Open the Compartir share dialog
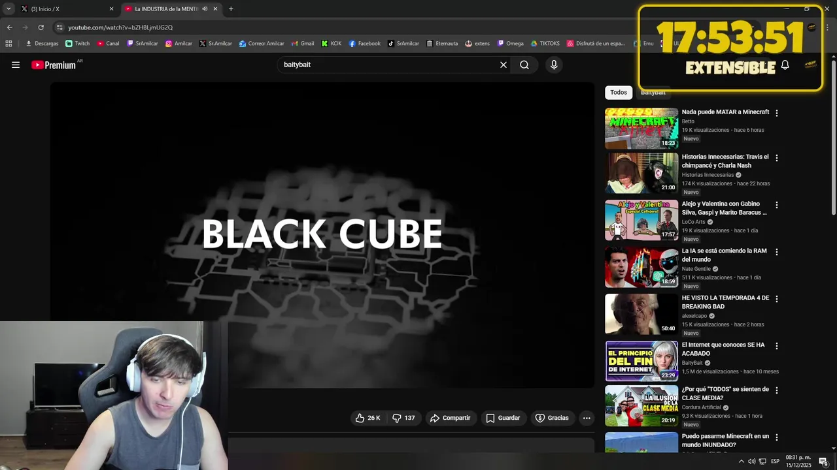This screenshot has width=837, height=470. coord(450,418)
